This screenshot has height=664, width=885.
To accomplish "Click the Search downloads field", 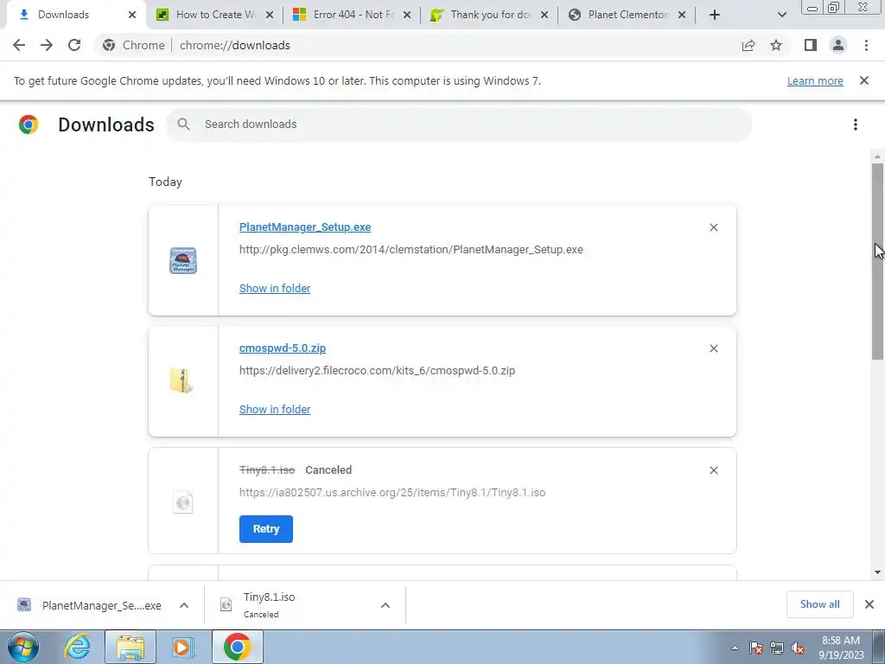I will 459,124.
